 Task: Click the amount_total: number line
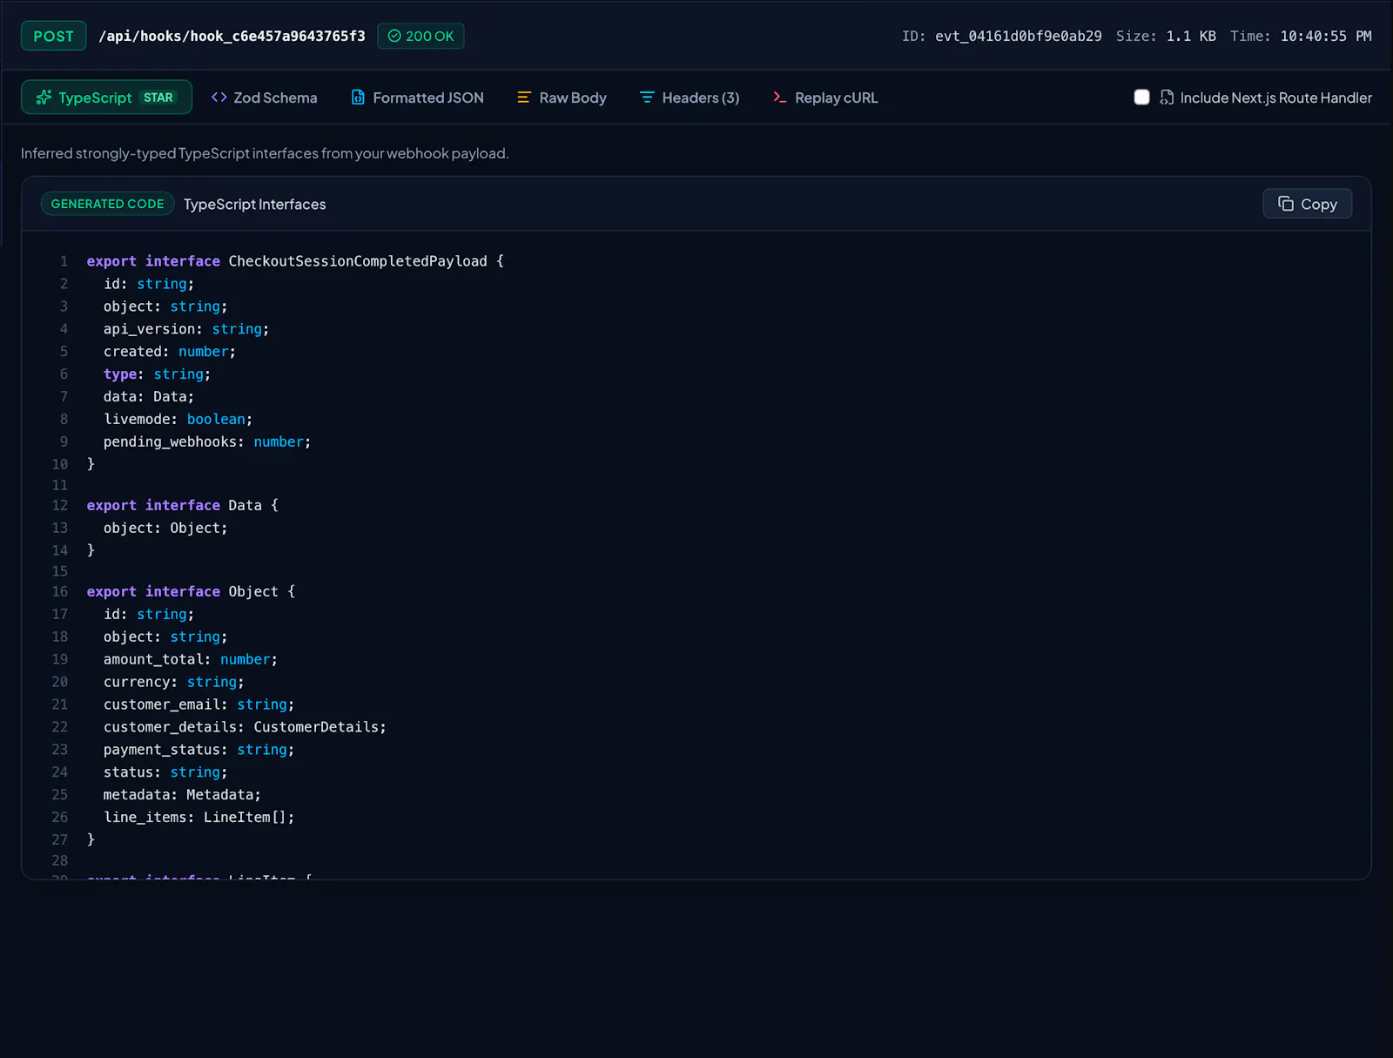[x=191, y=659]
